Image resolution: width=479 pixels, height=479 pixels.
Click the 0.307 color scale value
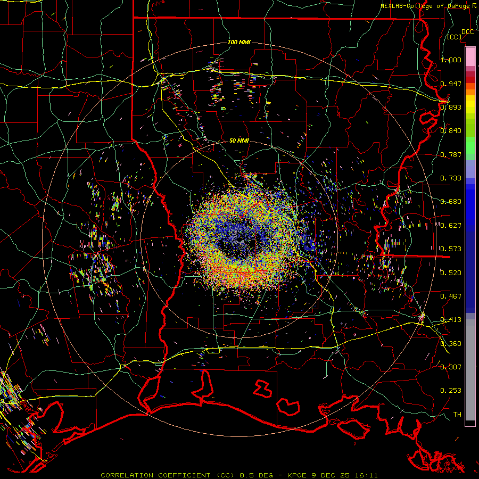[x=451, y=367]
